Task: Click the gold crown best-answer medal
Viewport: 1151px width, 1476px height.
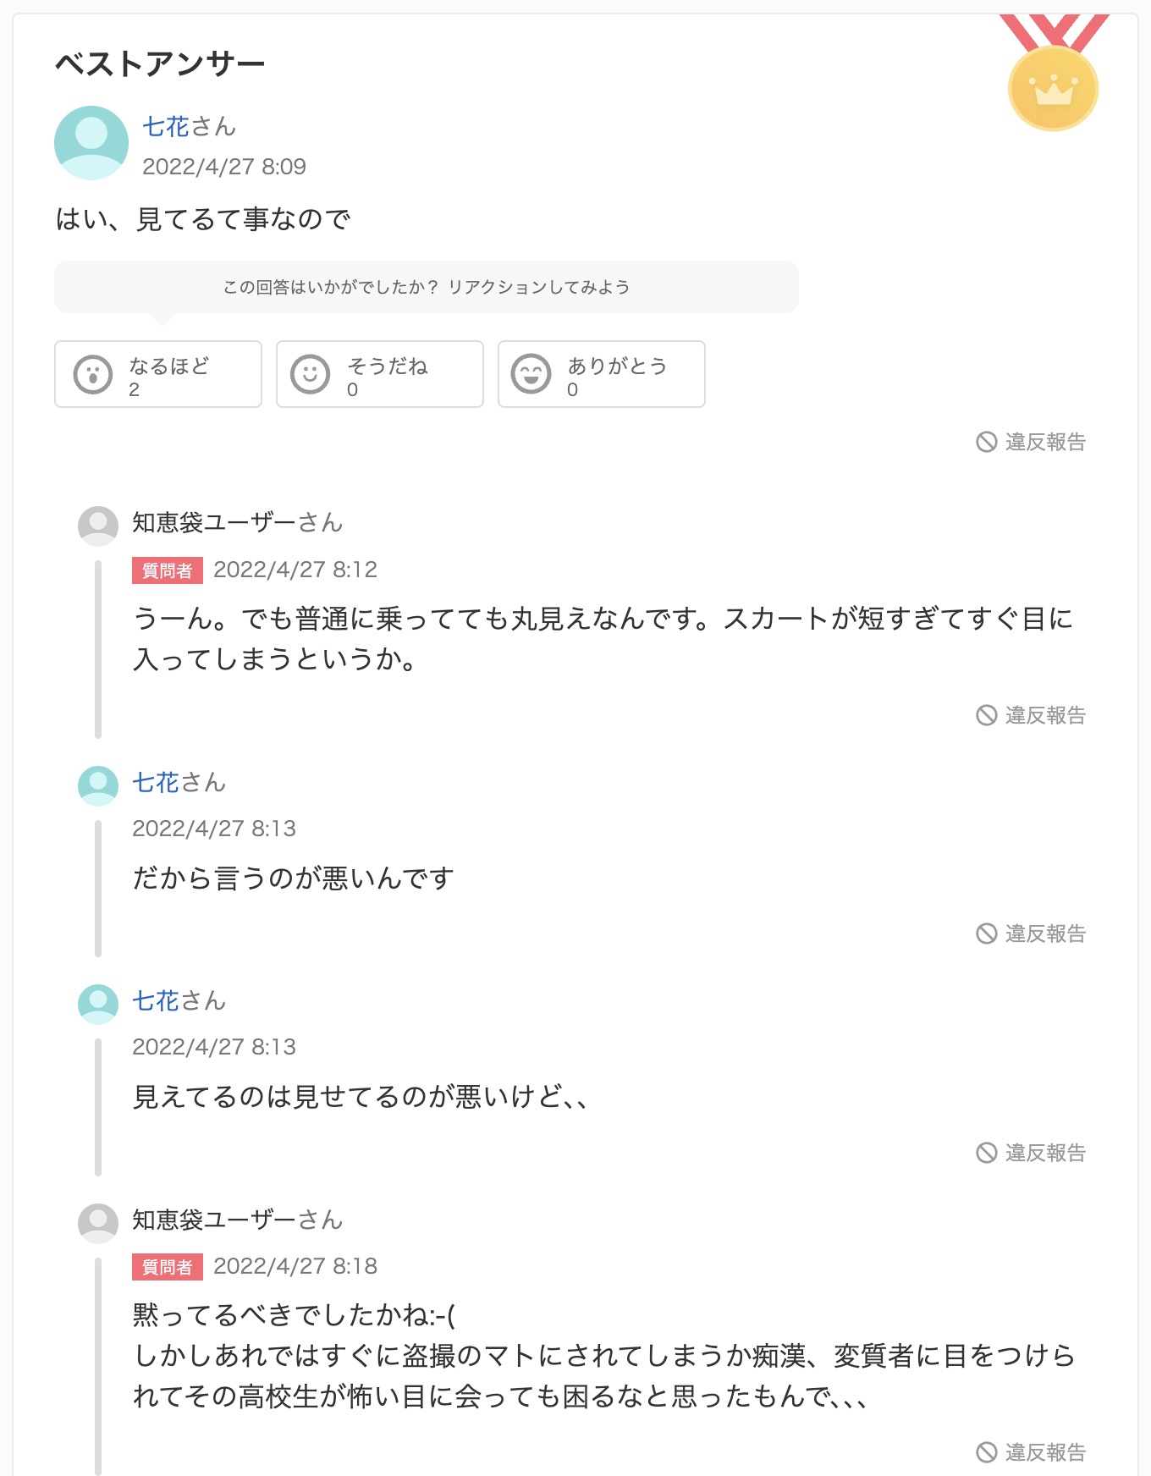Action: coord(1054,74)
